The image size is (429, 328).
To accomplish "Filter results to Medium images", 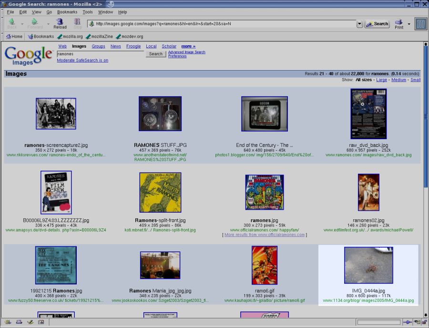I will tap(398, 80).
